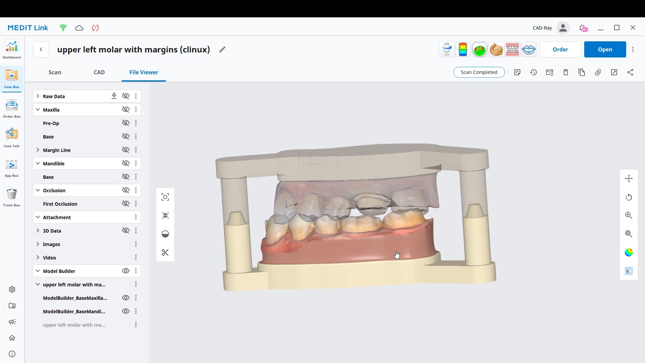Launch the teeth arches app icon

pyautogui.click(x=512, y=49)
